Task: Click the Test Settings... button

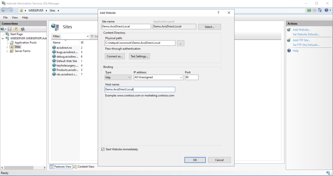Action: [x=139, y=56]
